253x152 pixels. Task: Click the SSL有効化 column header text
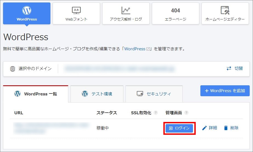tap(141, 113)
